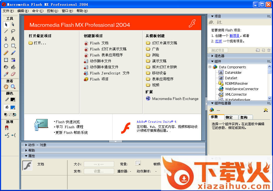Open the 命令 menu

coord(38,11)
